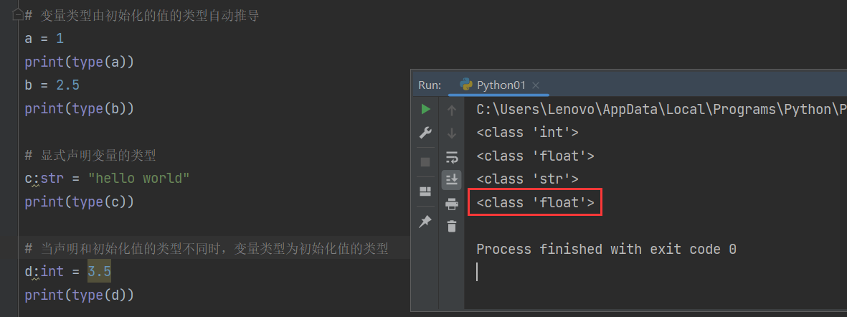Place cursor in "hello world" string
The image size is (847, 317).
pos(139,178)
